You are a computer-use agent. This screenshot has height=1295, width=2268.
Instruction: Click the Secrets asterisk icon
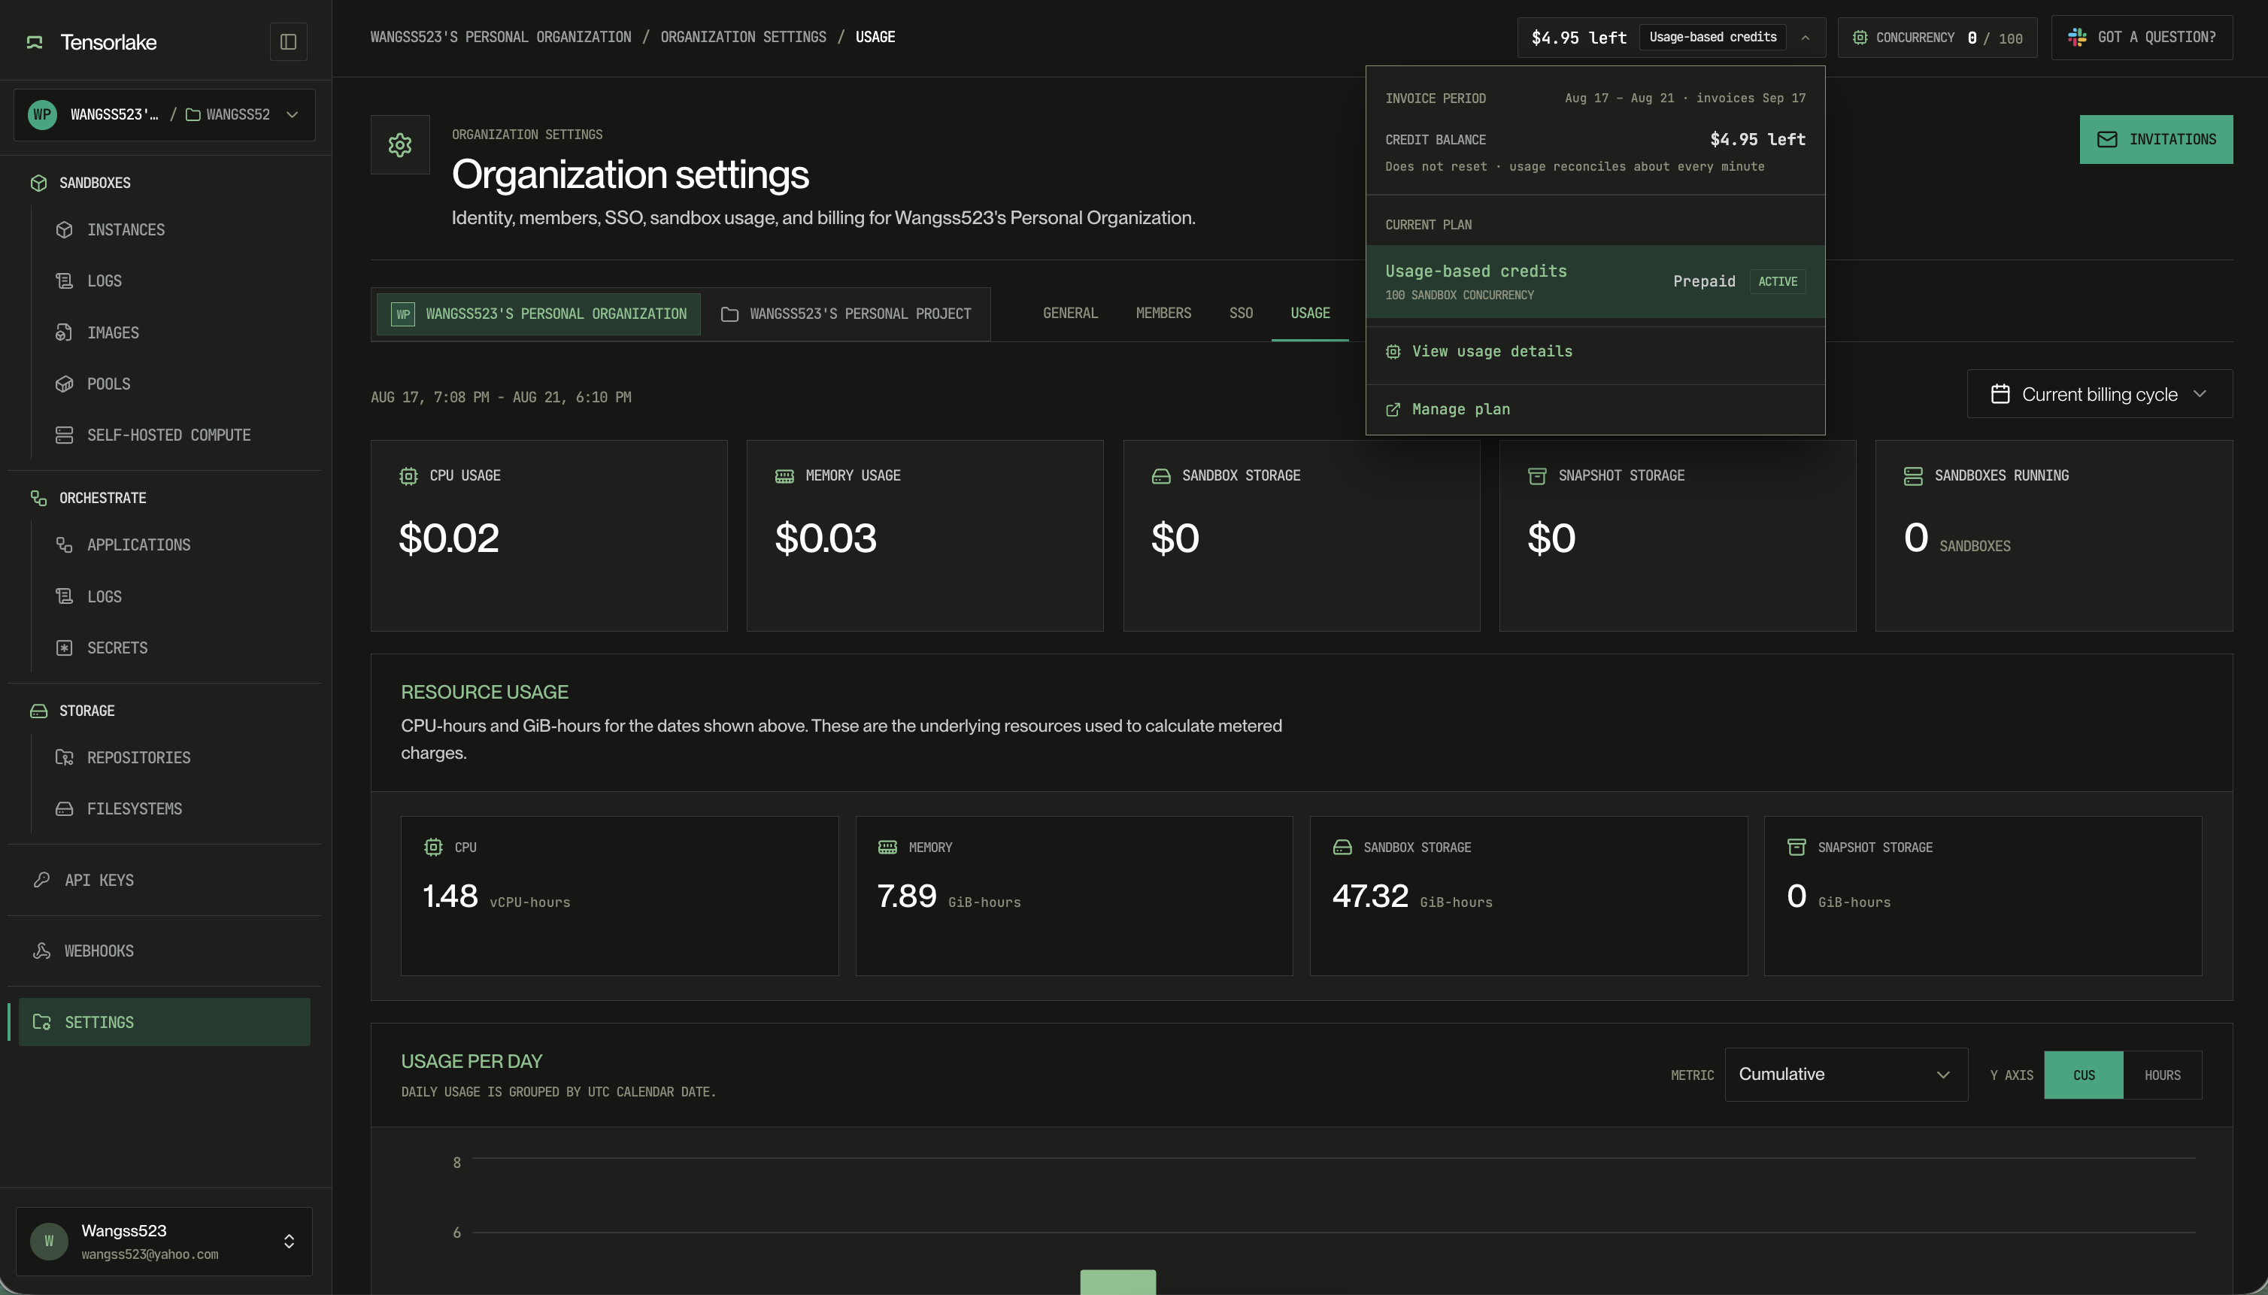coord(64,647)
